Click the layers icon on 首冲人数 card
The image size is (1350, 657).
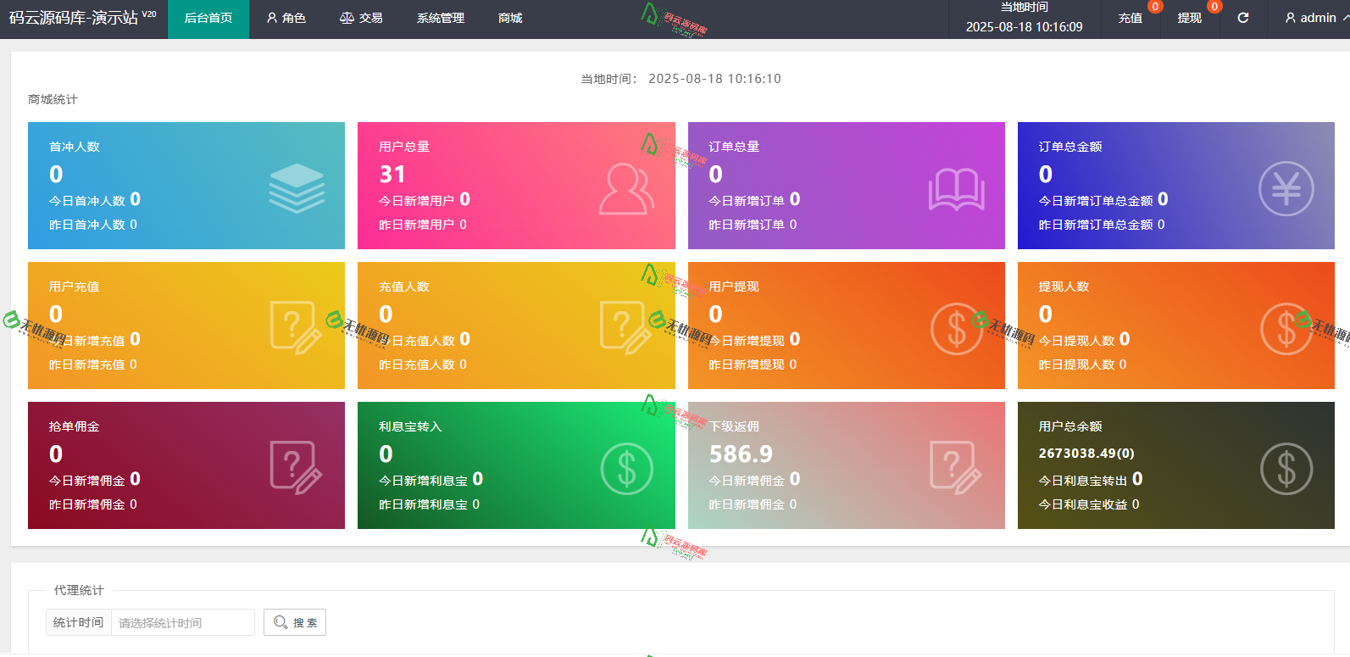(x=297, y=188)
